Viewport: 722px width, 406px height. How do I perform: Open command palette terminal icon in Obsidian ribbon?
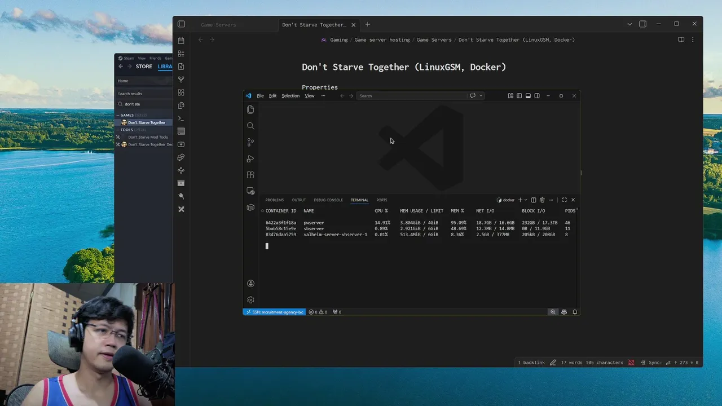click(181, 118)
